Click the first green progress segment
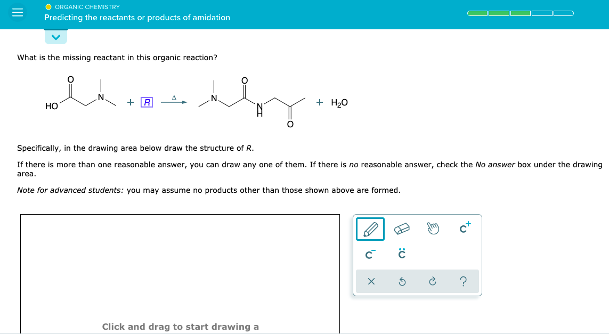609x334 pixels. pyautogui.click(x=477, y=13)
